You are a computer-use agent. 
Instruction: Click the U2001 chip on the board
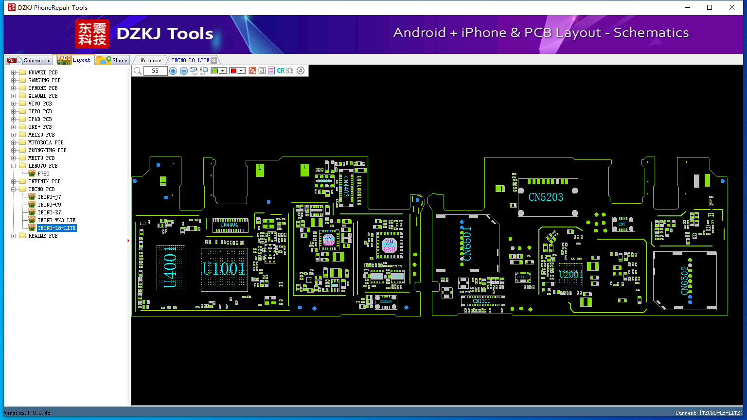pos(570,275)
